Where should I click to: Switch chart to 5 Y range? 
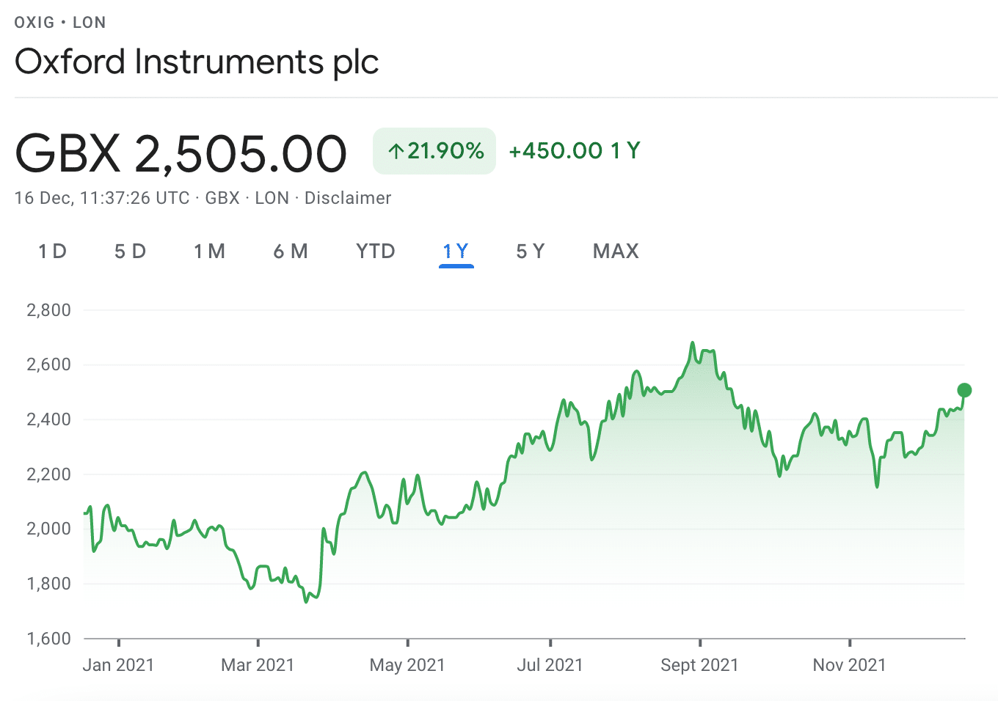tap(531, 252)
